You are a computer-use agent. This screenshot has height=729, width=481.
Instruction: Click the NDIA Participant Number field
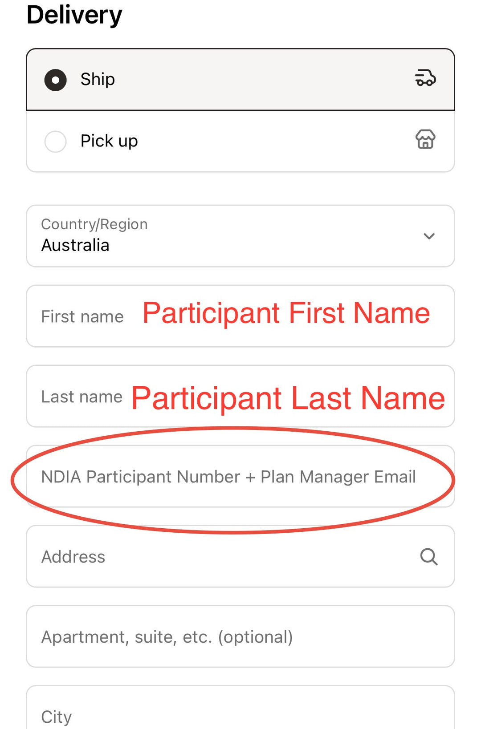click(240, 476)
